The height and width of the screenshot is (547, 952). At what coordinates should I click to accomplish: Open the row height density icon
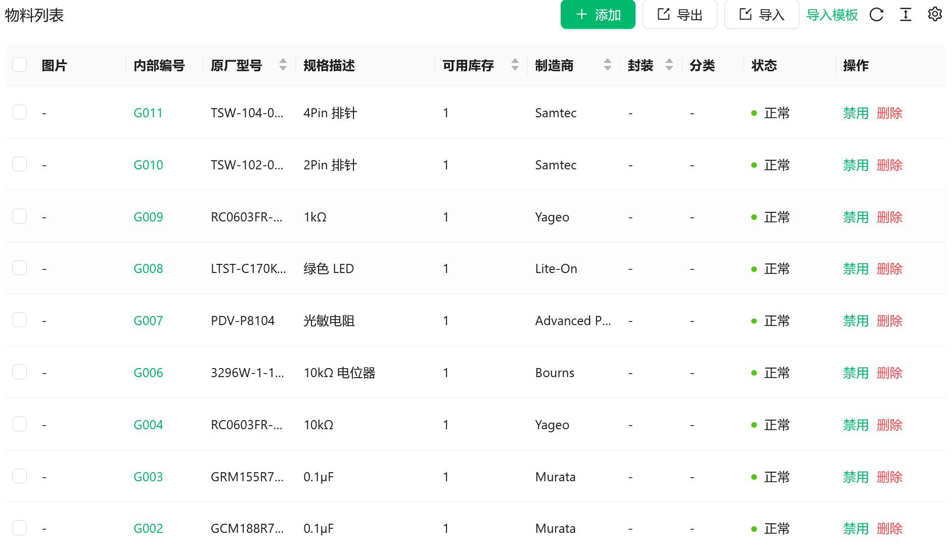coord(905,15)
